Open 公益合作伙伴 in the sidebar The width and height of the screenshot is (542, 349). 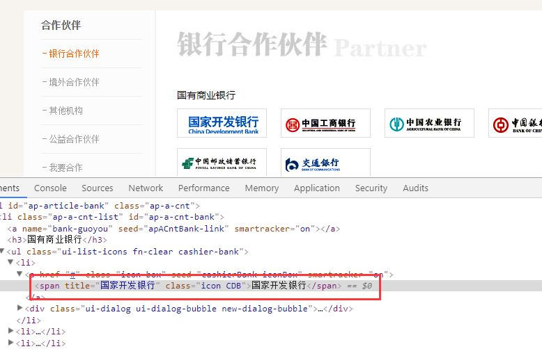[x=74, y=139]
